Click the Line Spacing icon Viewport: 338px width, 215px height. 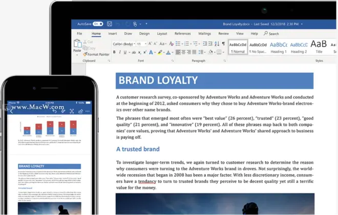[200, 52]
